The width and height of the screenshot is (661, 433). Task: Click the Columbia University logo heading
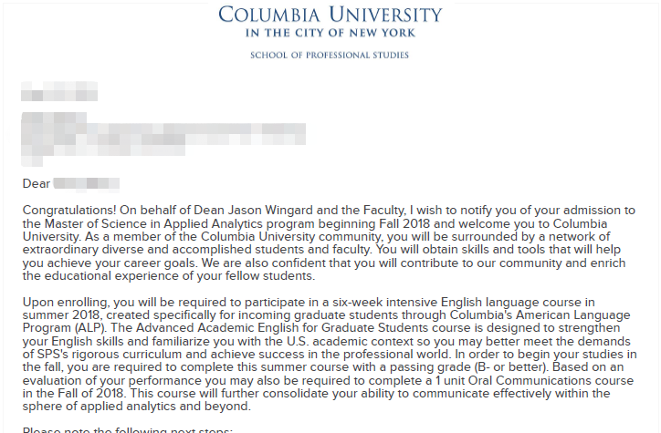point(330,15)
